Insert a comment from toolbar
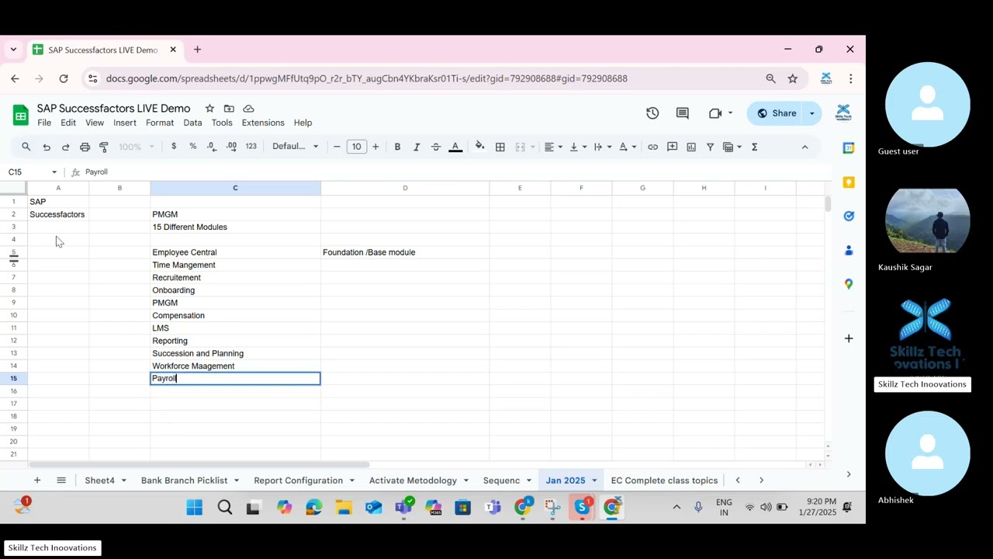Viewport: 993px width, 559px height. point(673,147)
